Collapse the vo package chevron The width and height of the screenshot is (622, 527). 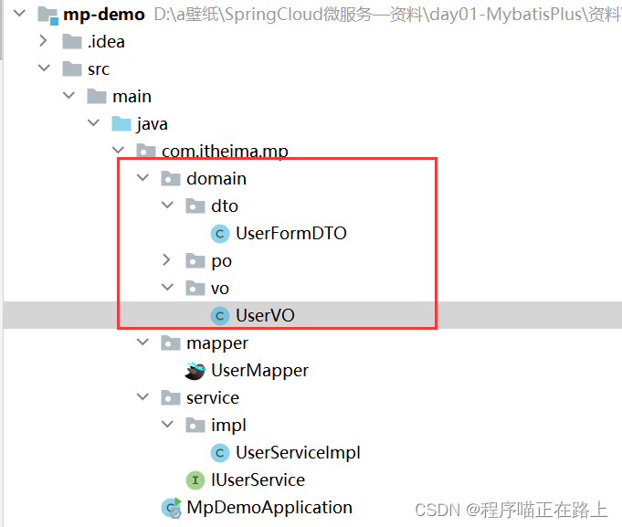pos(167,287)
